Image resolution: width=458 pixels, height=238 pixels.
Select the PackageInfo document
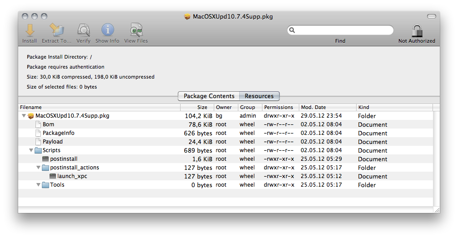[58, 133]
